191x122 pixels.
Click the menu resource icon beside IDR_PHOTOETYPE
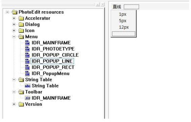coord(27,49)
